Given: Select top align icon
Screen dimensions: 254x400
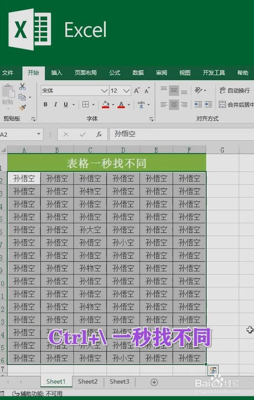Looking at the screenshot, I should [x=164, y=89].
